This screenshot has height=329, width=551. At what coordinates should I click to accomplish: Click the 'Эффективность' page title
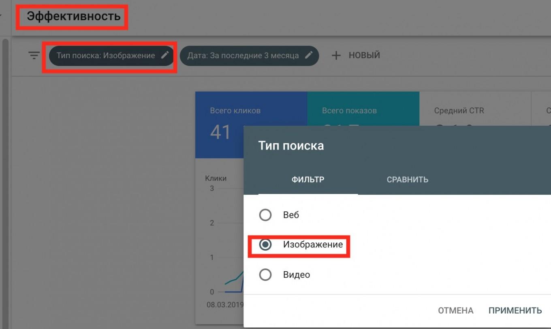pyautogui.click(x=74, y=17)
